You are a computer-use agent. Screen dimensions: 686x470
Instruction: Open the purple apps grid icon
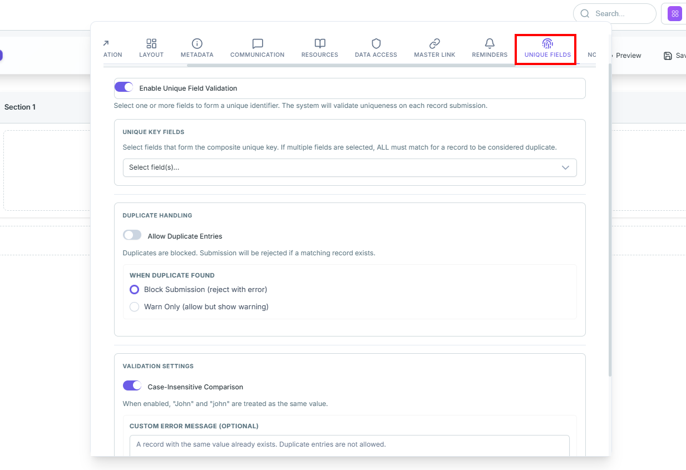coord(675,14)
